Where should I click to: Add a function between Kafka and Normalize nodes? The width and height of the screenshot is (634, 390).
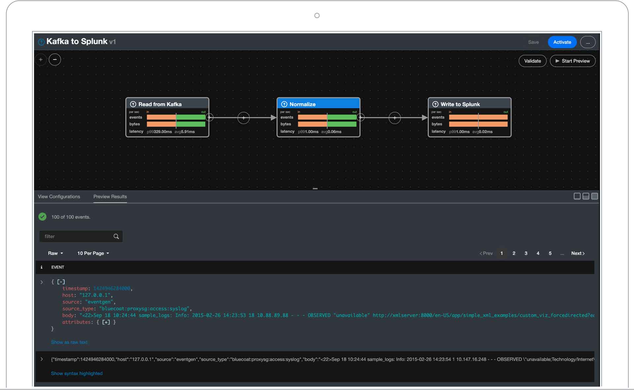click(243, 118)
